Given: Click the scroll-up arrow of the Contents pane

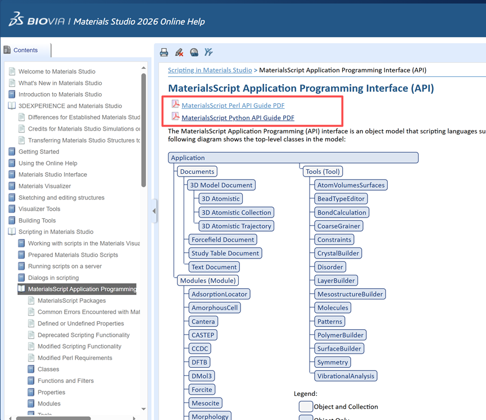Looking at the screenshot, I should [x=143, y=68].
